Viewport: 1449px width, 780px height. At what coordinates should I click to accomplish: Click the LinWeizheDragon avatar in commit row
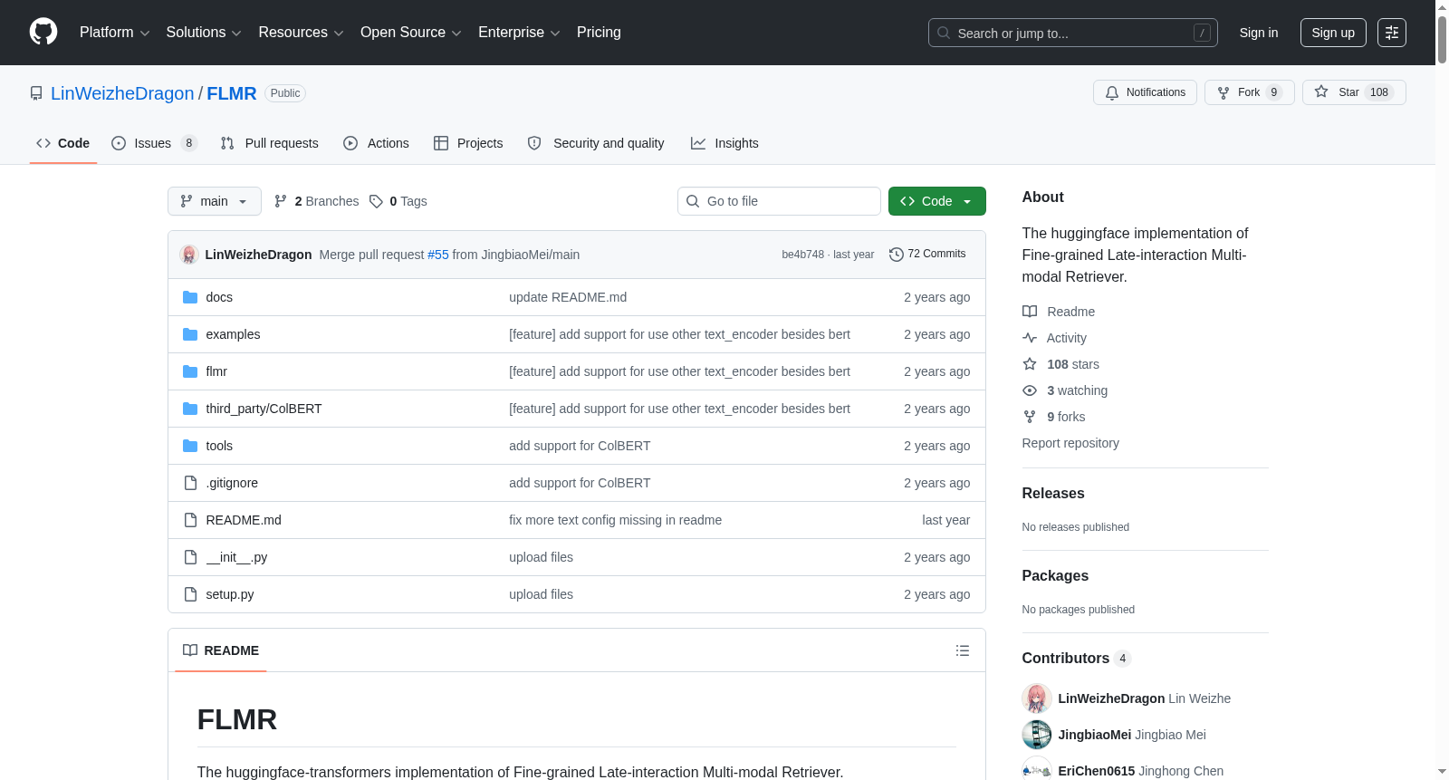point(189,255)
